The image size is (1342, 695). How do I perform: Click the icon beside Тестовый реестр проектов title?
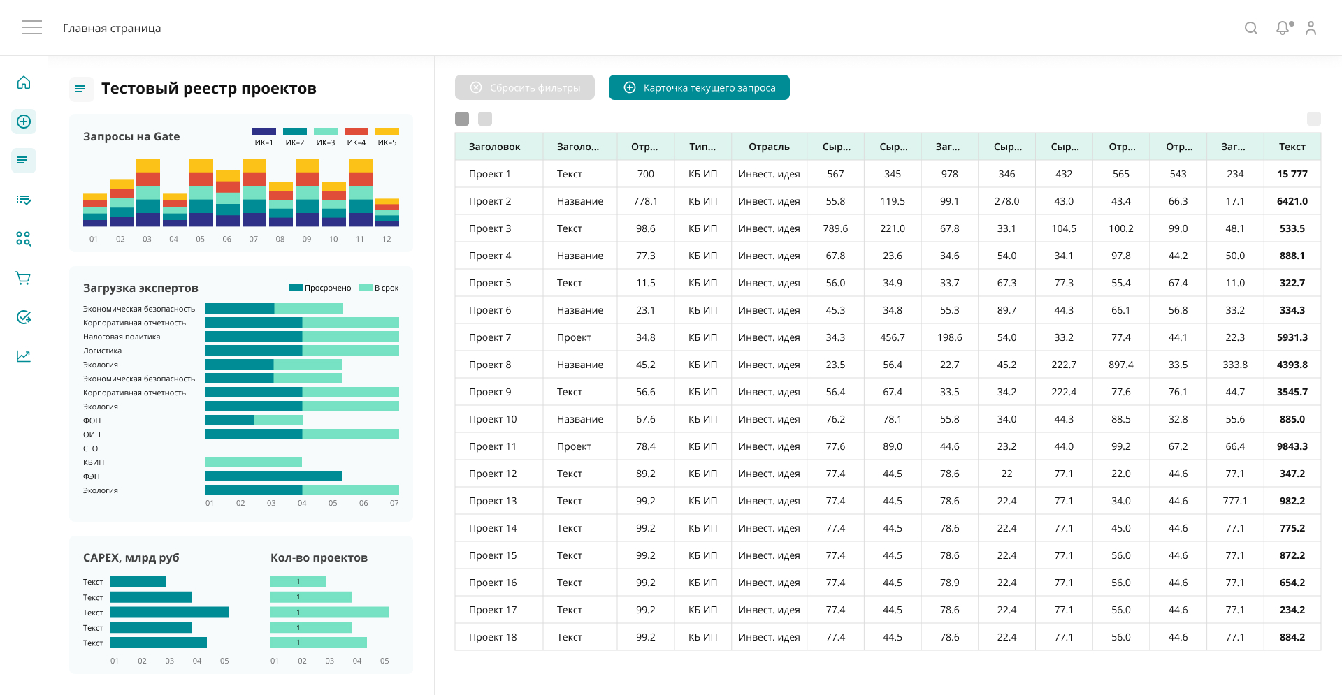81,89
